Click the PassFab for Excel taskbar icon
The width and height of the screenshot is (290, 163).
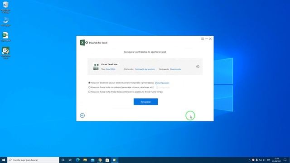115,160
